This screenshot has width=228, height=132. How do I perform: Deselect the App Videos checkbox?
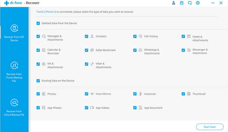[87, 108]
